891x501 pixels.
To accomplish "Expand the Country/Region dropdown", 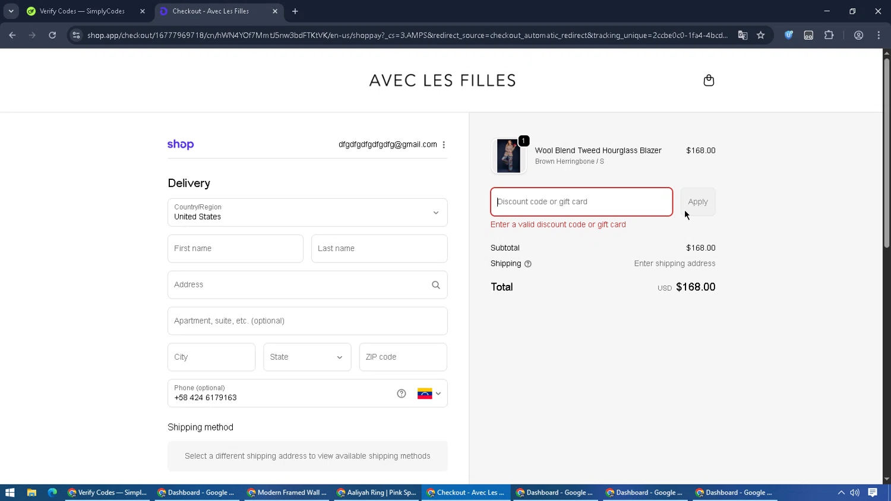I will tap(307, 213).
